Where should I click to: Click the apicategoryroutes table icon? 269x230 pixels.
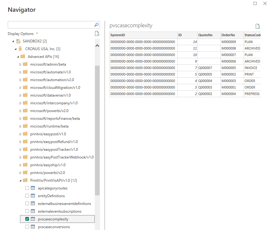pyautogui.click(x=33, y=188)
